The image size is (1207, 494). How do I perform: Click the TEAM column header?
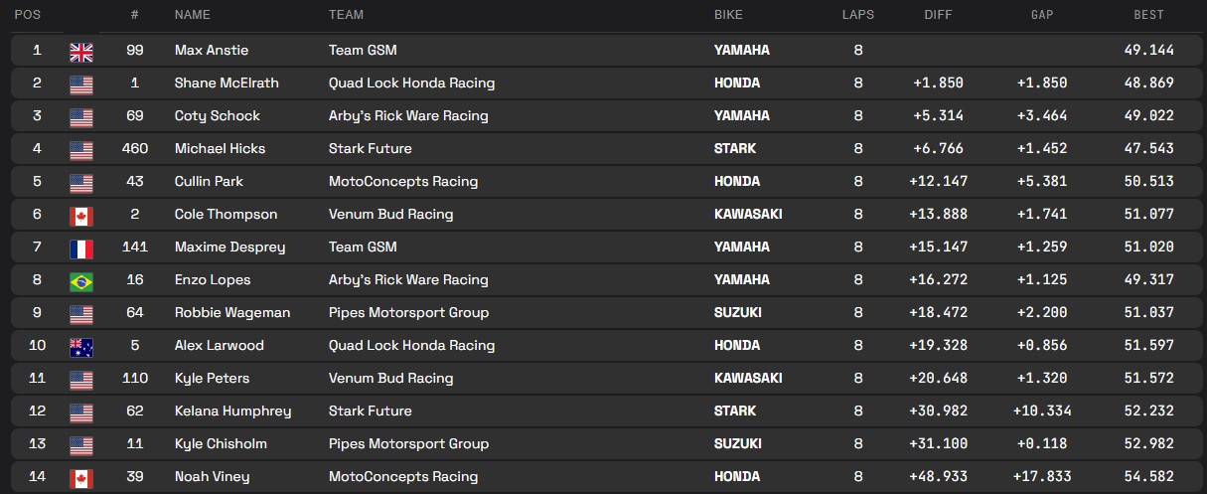tap(346, 15)
